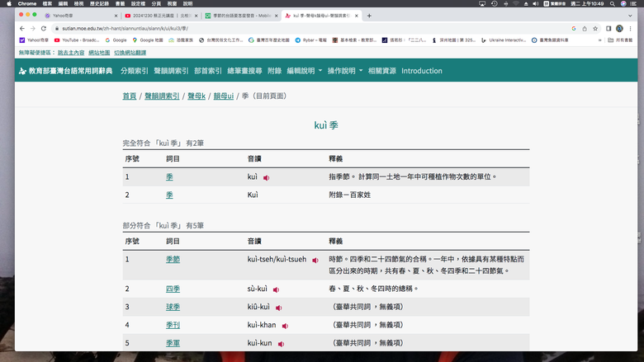Go to 分類索引 in navigation
Screen dimensions: 644x362
tap(135, 71)
